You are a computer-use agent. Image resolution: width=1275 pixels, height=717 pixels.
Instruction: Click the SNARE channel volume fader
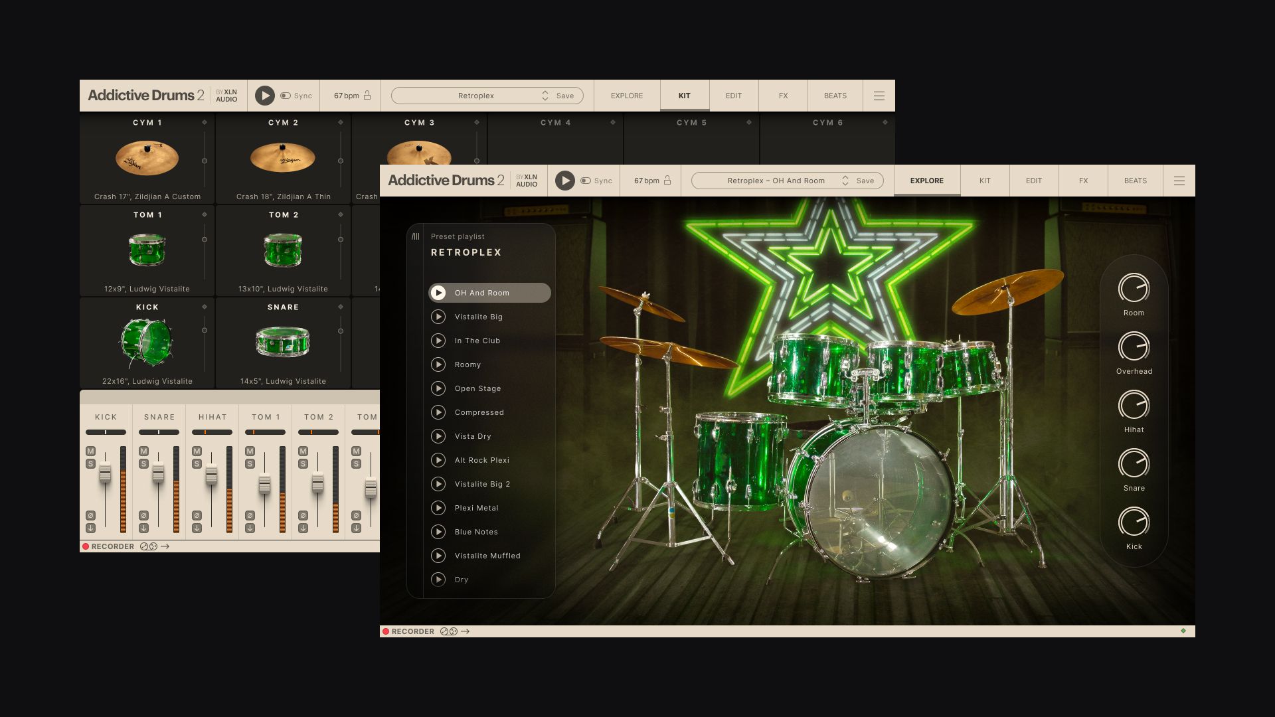(x=158, y=473)
